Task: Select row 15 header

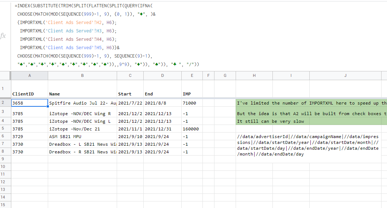Action: 5,205
